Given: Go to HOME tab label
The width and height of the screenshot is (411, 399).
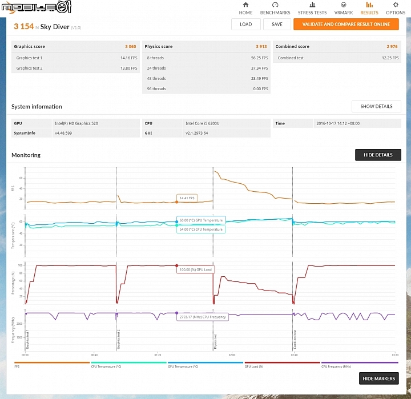Looking at the screenshot, I should [245, 13].
